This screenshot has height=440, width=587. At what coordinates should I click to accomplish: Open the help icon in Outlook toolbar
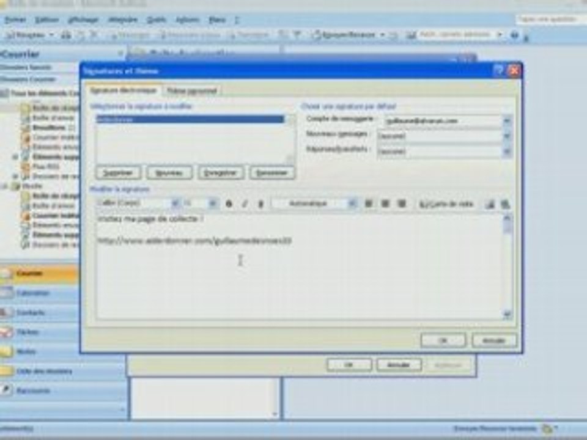pos(515,35)
